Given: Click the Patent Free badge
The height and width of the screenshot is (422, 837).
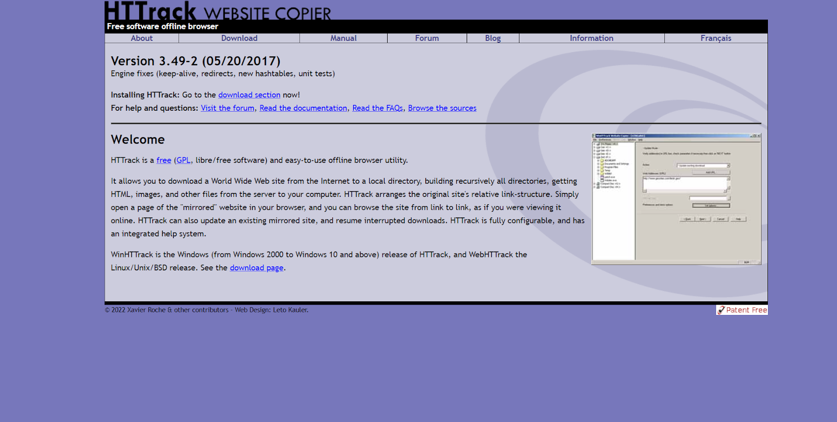Looking at the screenshot, I should click(742, 310).
